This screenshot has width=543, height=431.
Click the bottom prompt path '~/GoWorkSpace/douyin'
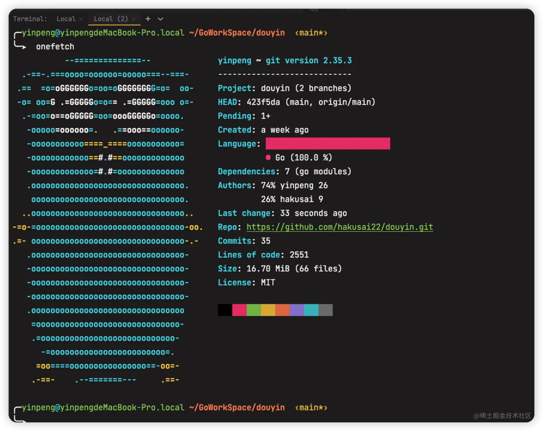click(237, 407)
